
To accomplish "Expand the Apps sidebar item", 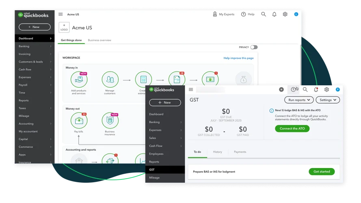I will (35, 155).
